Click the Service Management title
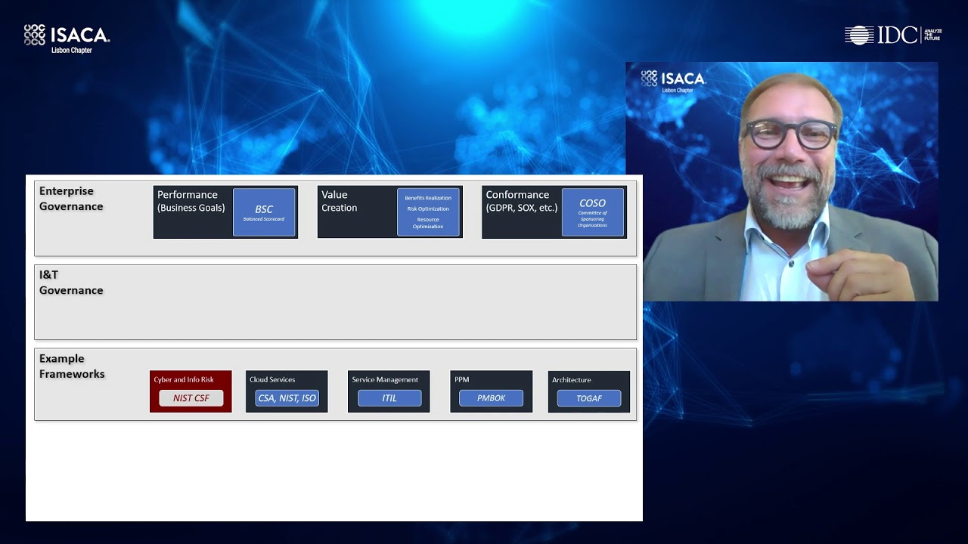The height and width of the screenshot is (544, 968). tap(385, 380)
